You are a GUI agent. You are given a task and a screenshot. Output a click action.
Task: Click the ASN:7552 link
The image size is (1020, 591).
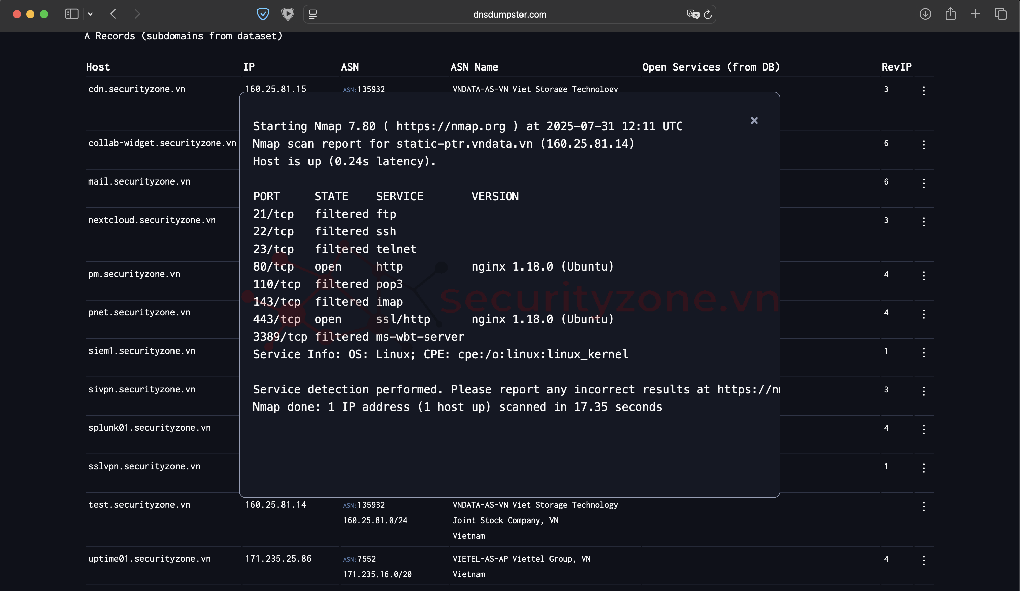coord(359,559)
